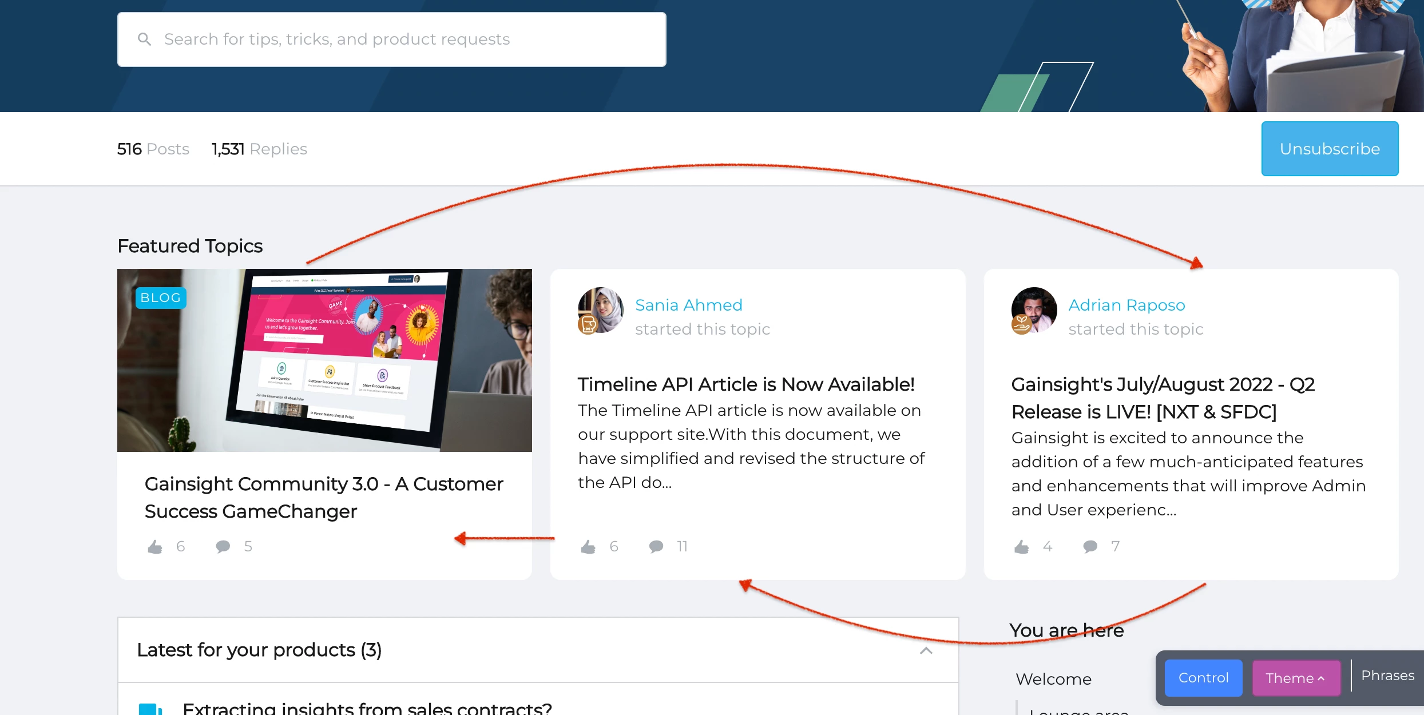This screenshot has height=715, width=1424.
Task: Open comments on Timeline API article
Action: [x=656, y=547]
